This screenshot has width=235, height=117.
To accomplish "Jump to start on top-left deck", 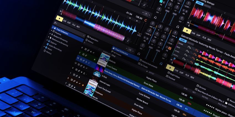I will tap(61, 11).
